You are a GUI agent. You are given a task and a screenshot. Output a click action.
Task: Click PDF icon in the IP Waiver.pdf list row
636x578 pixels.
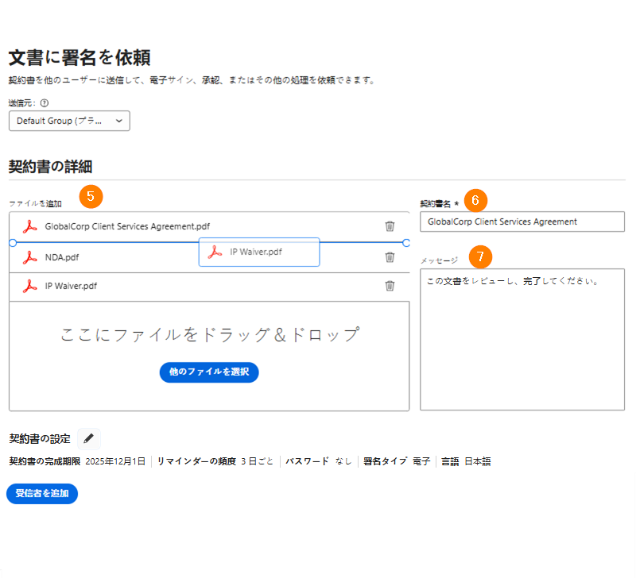point(29,286)
